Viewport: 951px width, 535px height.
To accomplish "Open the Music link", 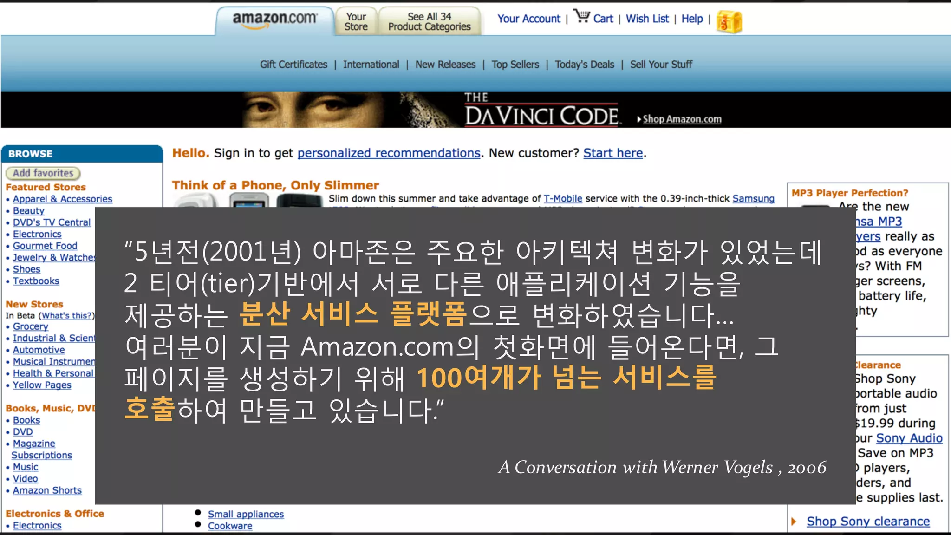I will (26, 467).
